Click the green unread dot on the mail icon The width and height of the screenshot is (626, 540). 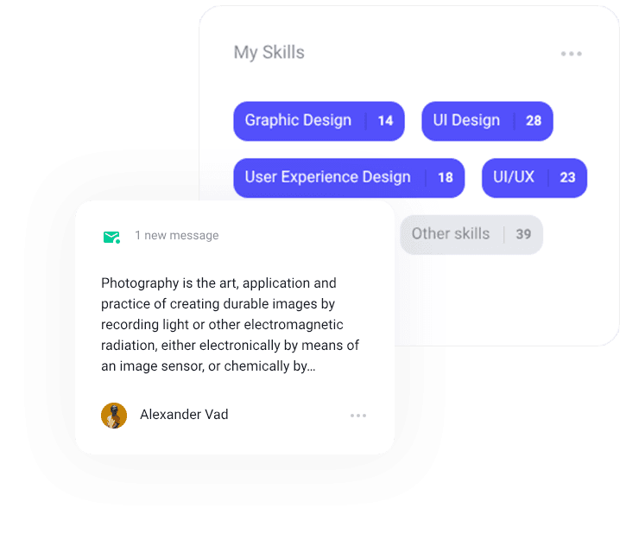click(x=117, y=241)
